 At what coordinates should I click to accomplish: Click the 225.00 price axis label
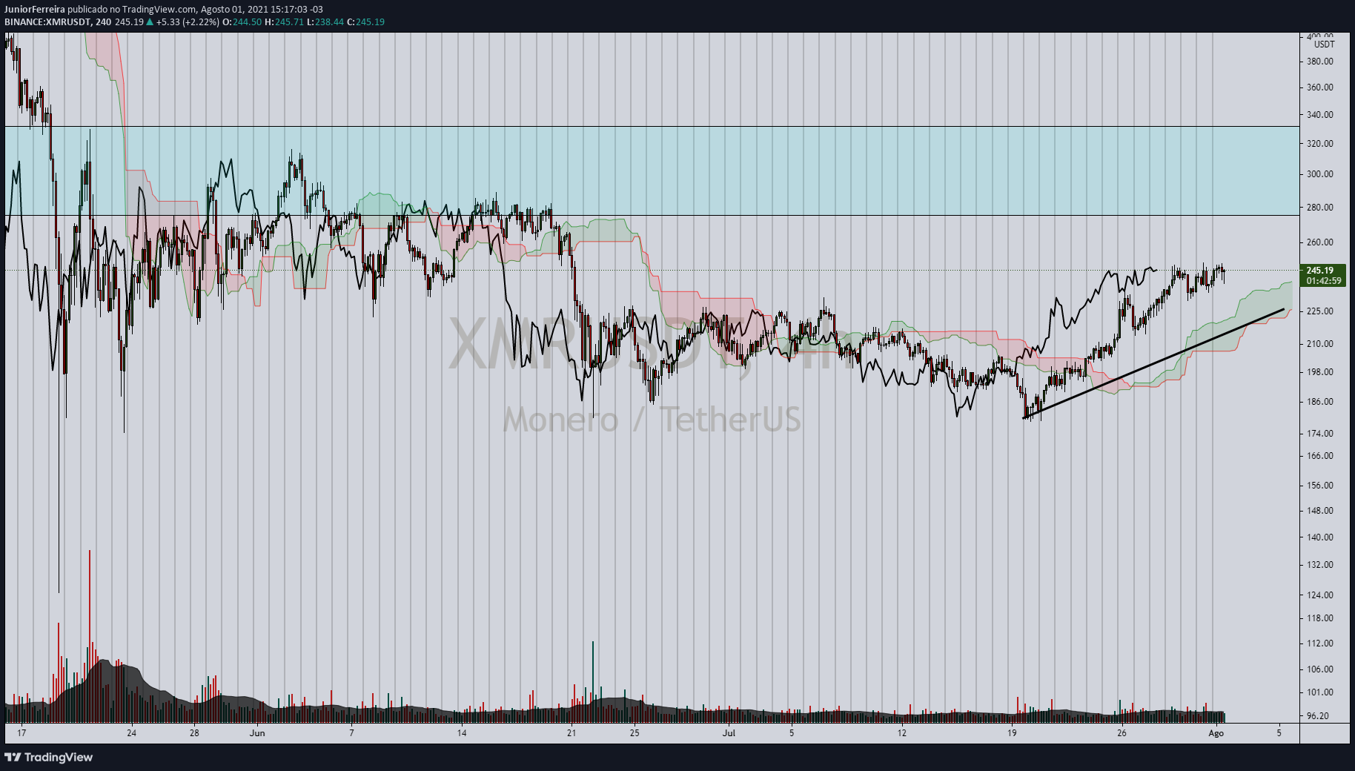1320,311
